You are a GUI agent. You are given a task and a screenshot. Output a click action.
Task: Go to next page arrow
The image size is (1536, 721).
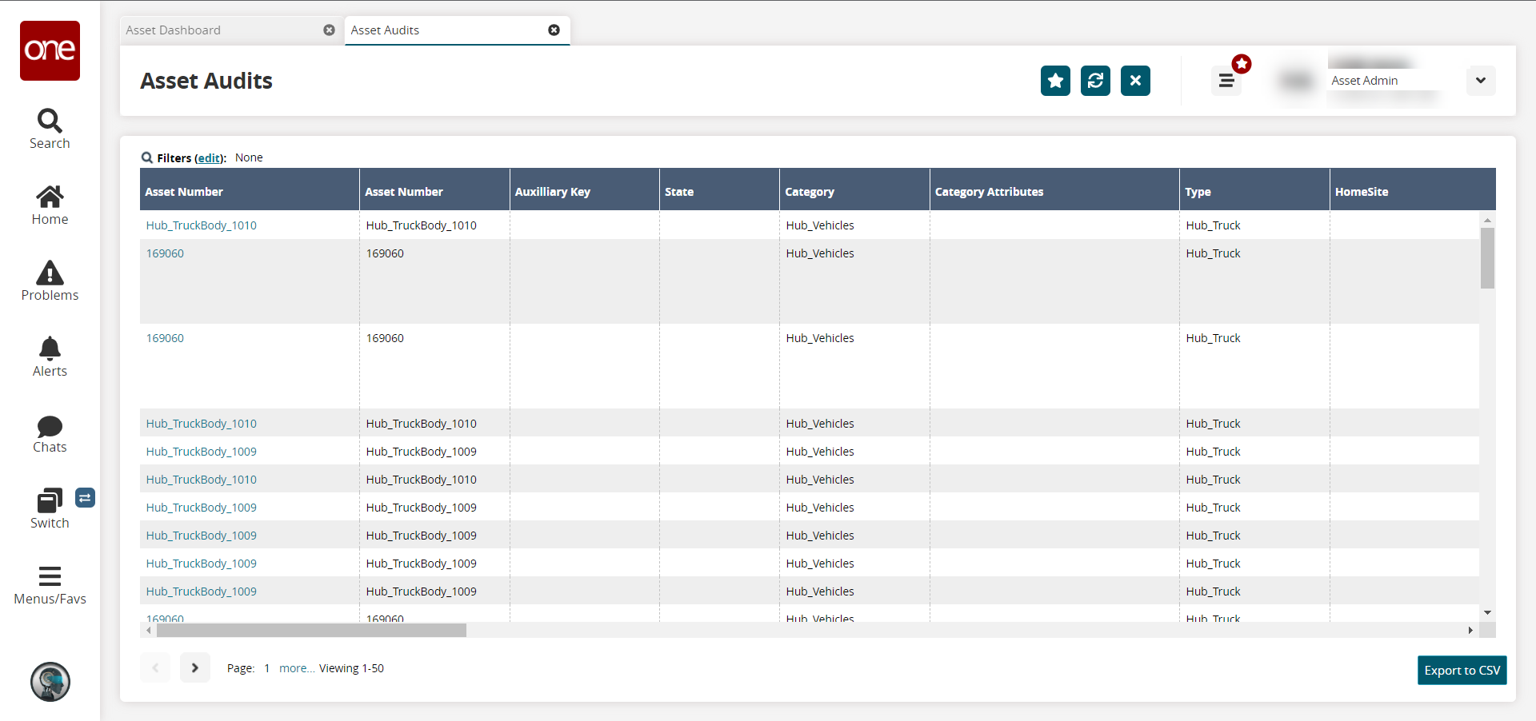tap(194, 667)
